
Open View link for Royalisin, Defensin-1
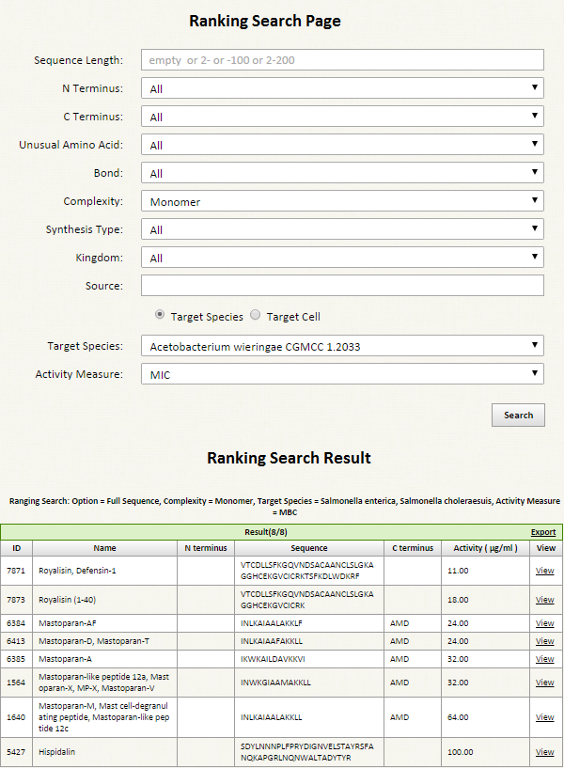coord(544,571)
